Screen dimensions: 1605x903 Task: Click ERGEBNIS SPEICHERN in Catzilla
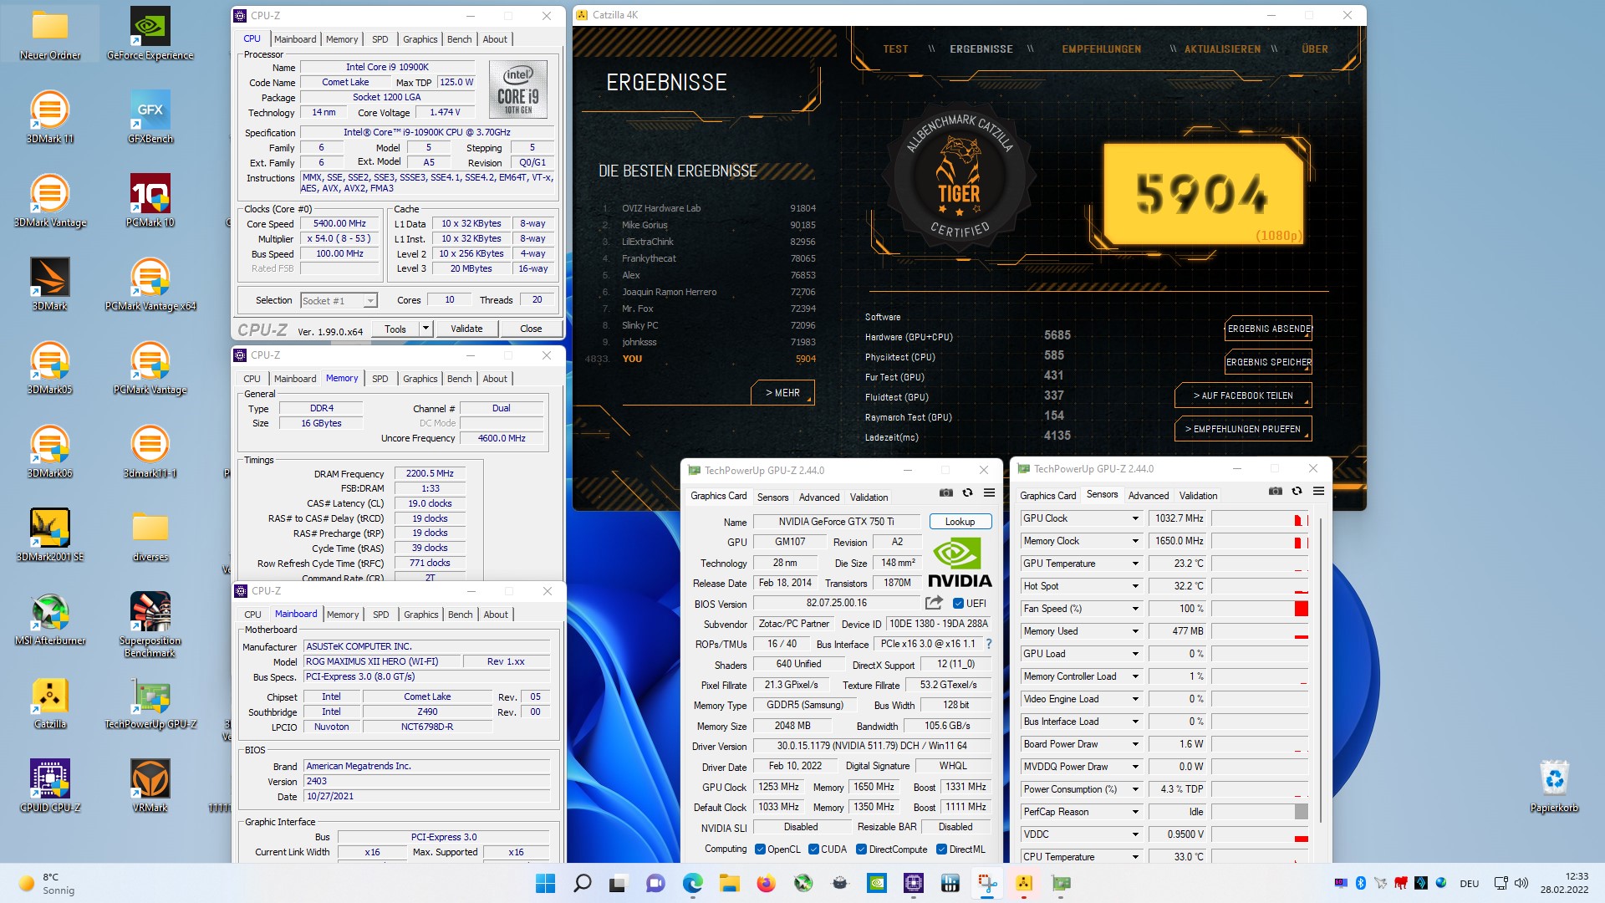point(1268,362)
